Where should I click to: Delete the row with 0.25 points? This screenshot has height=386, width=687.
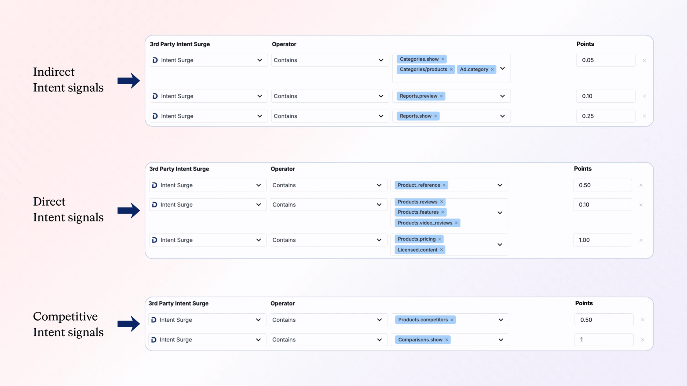coord(644,116)
